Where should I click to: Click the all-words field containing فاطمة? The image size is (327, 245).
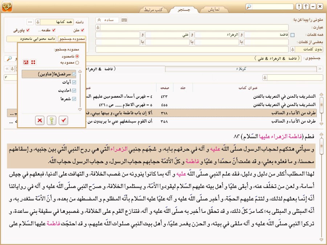266,35
